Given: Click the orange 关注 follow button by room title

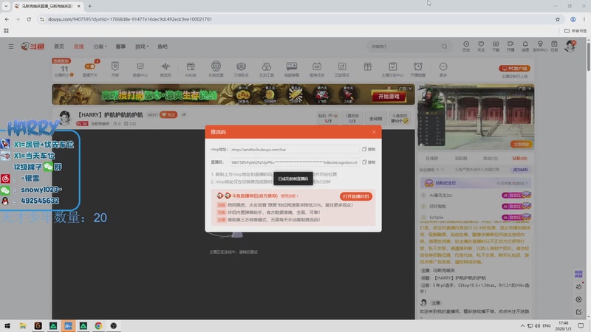Looking at the screenshot, I should [x=168, y=115].
